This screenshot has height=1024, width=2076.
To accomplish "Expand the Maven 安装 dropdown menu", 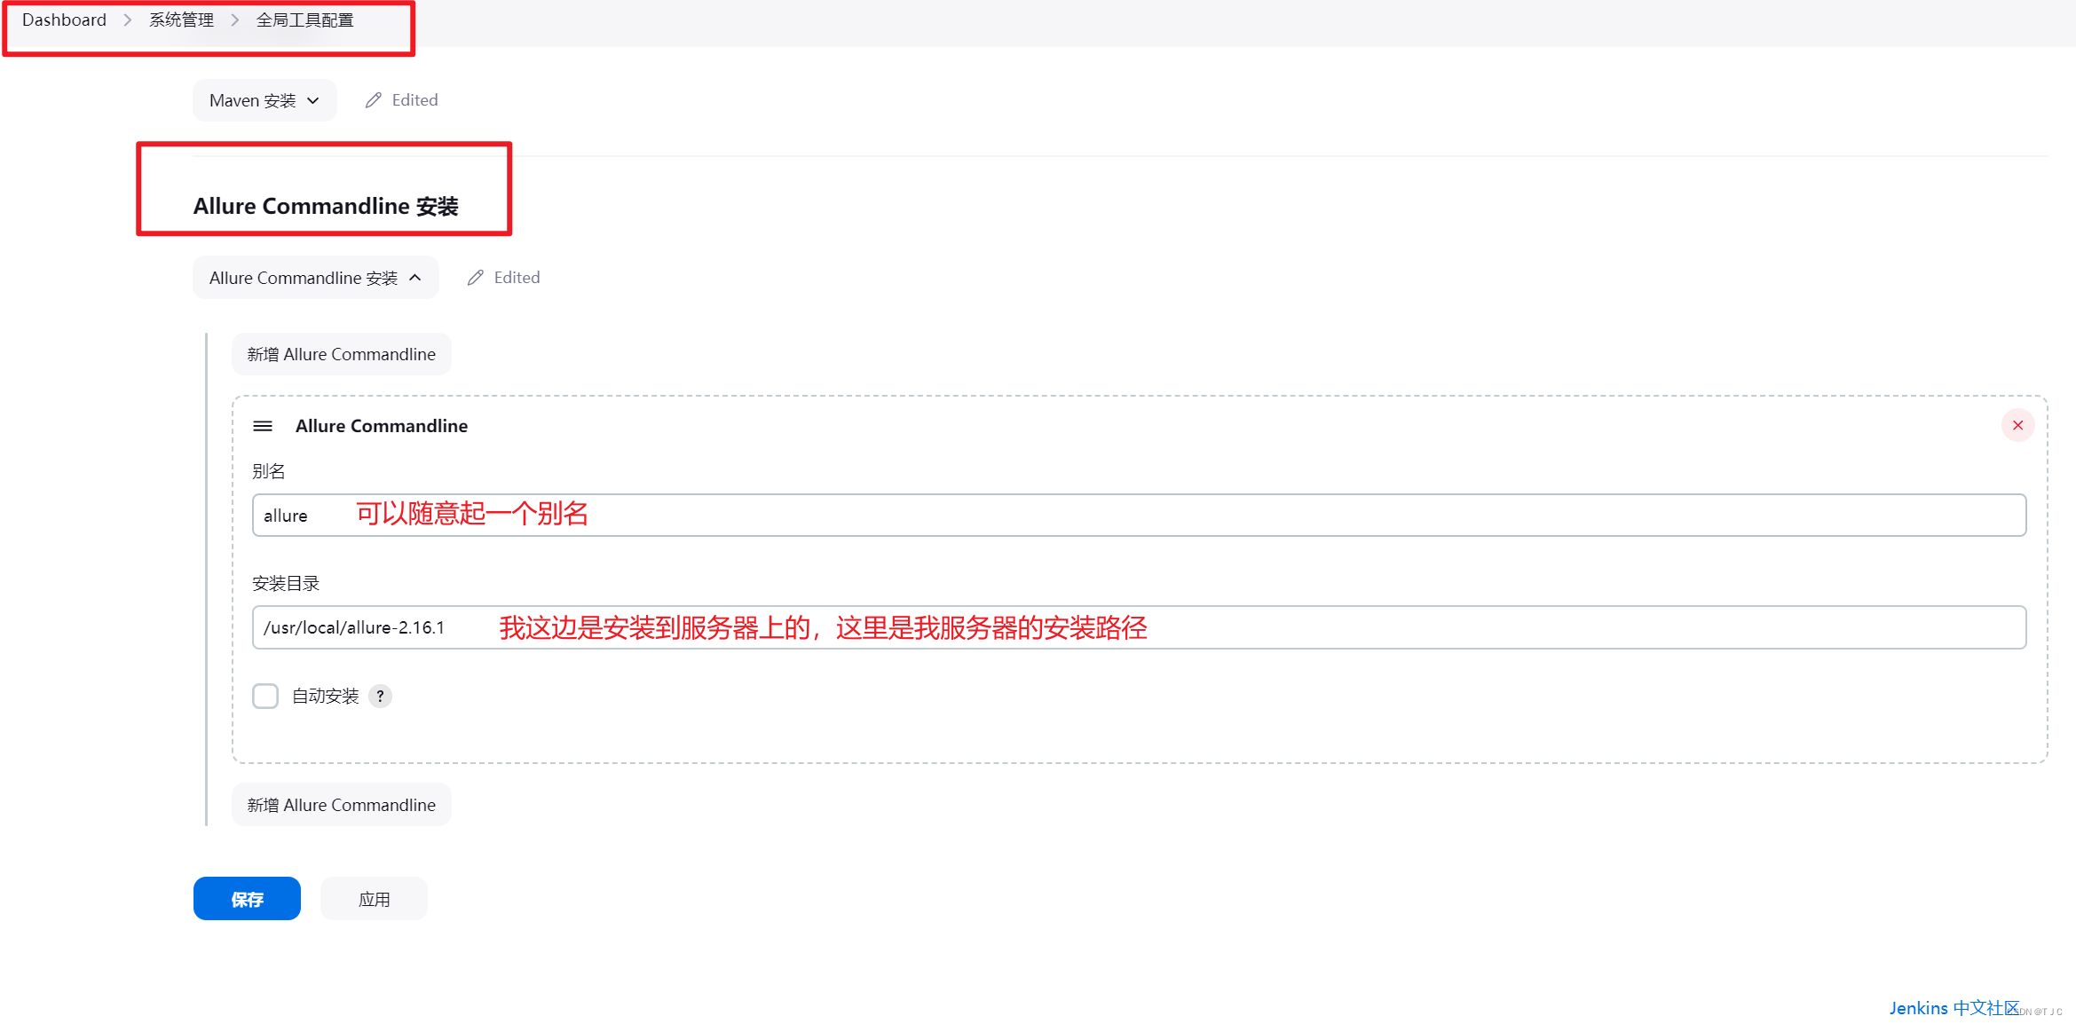I will [261, 99].
